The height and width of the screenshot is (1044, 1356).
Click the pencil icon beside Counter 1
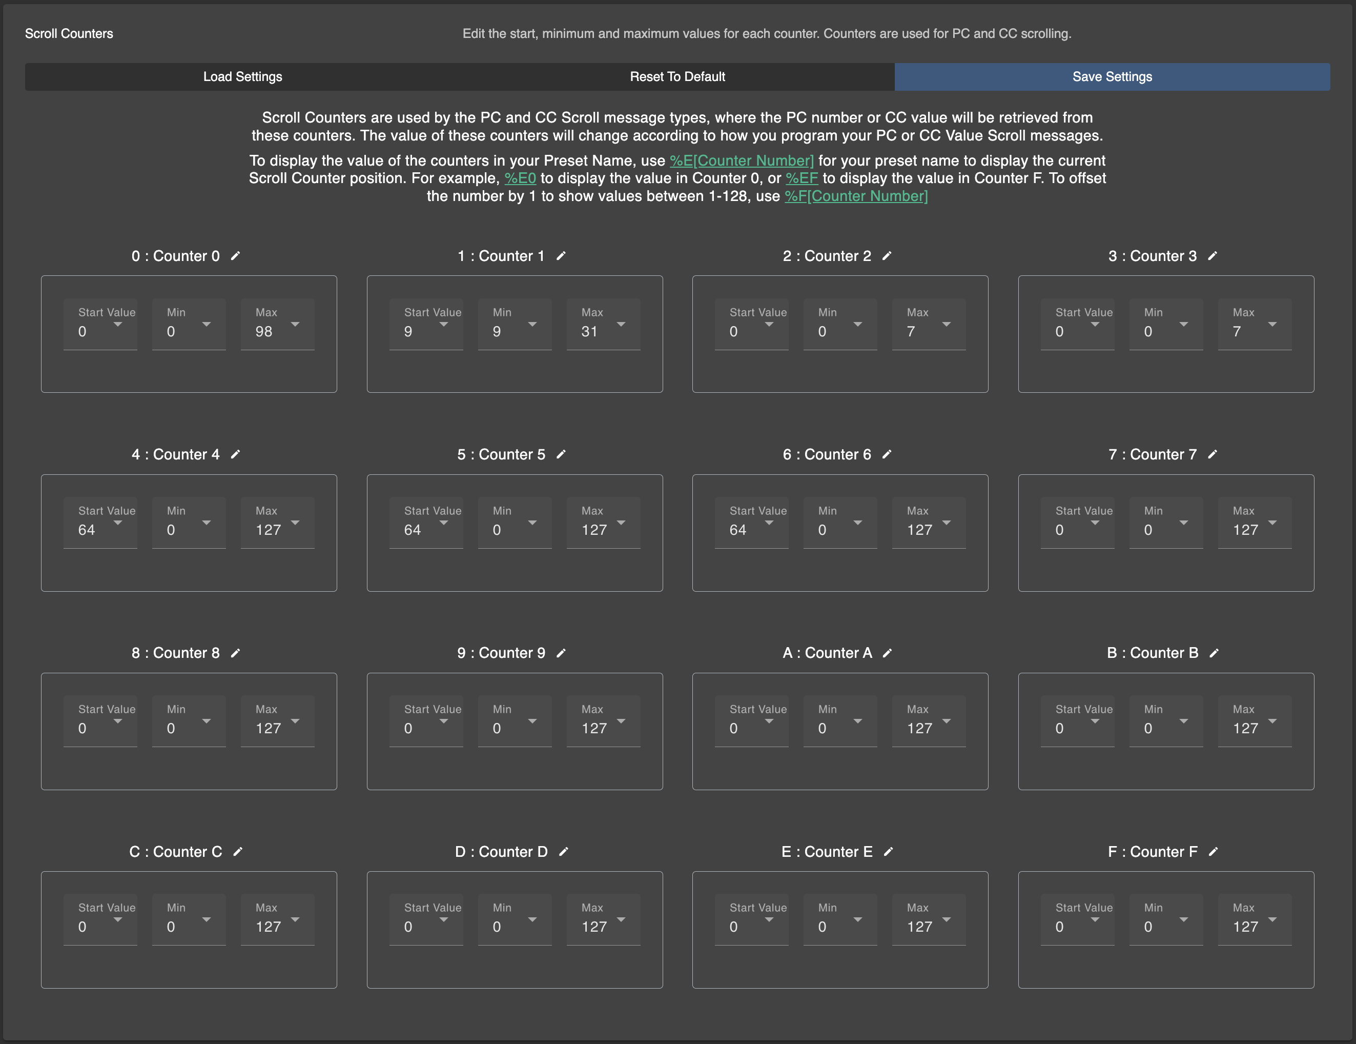coord(562,256)
